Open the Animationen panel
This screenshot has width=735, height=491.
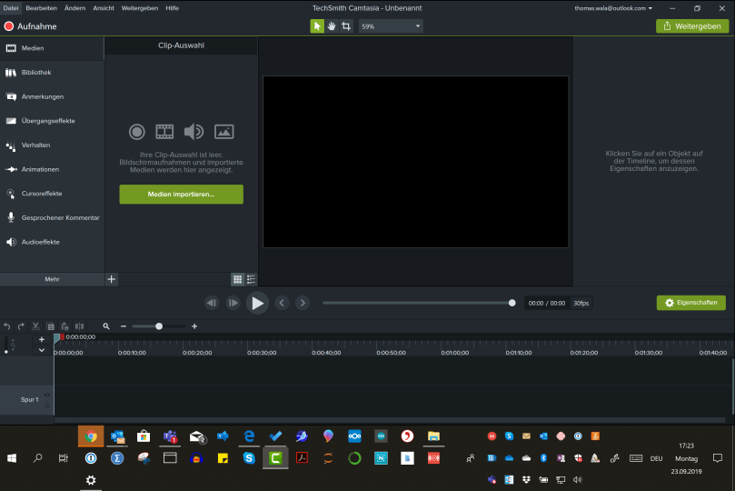click(x=52, y=169)
